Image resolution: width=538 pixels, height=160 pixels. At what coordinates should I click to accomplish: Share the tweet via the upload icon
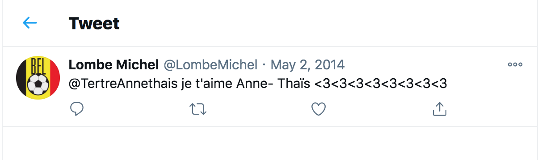(439, 109)
